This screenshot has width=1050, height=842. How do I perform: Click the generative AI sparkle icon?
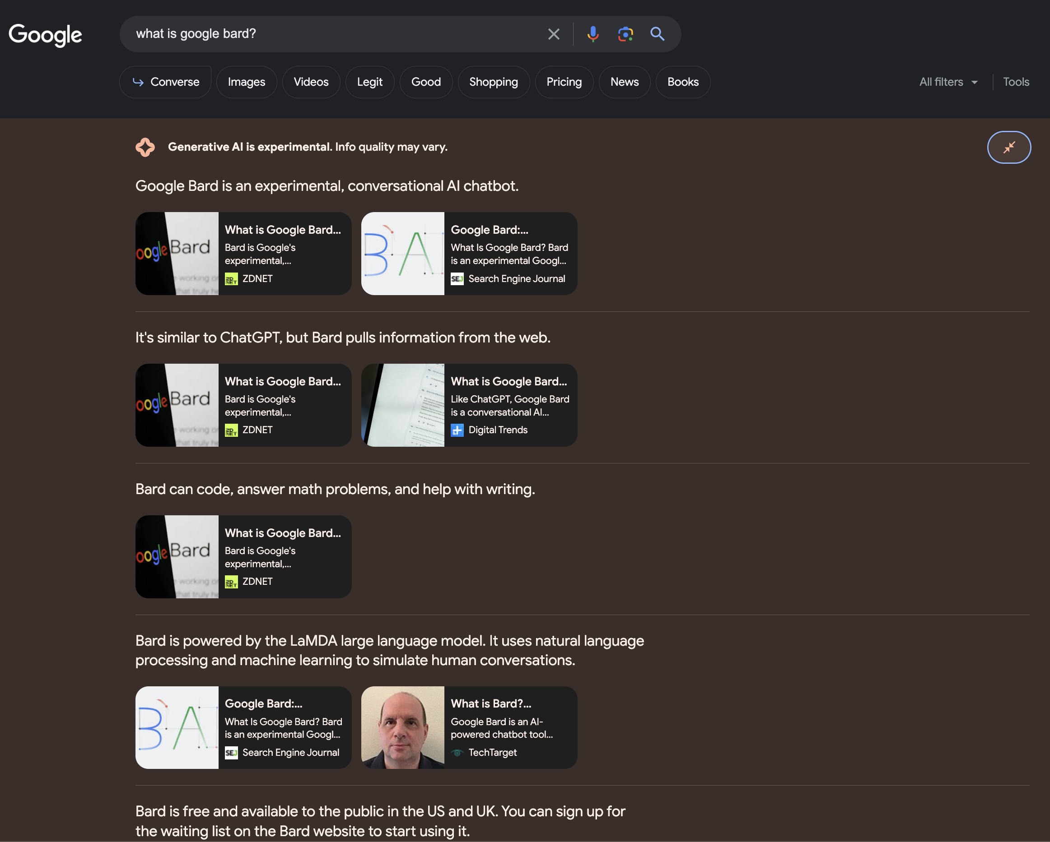pyautogui.click(x=145, y=147)
